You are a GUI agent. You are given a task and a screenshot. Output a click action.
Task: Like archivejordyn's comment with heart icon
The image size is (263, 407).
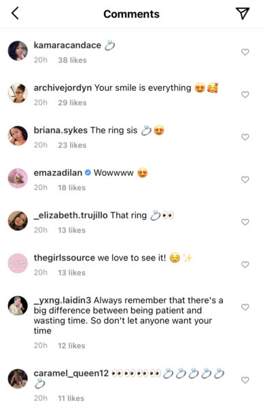[x=245, y=94]
